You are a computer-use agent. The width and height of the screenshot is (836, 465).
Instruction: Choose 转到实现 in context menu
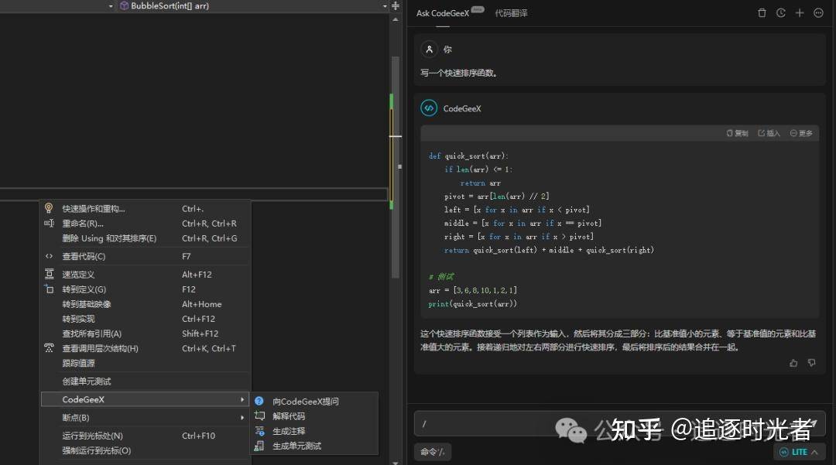145,319
